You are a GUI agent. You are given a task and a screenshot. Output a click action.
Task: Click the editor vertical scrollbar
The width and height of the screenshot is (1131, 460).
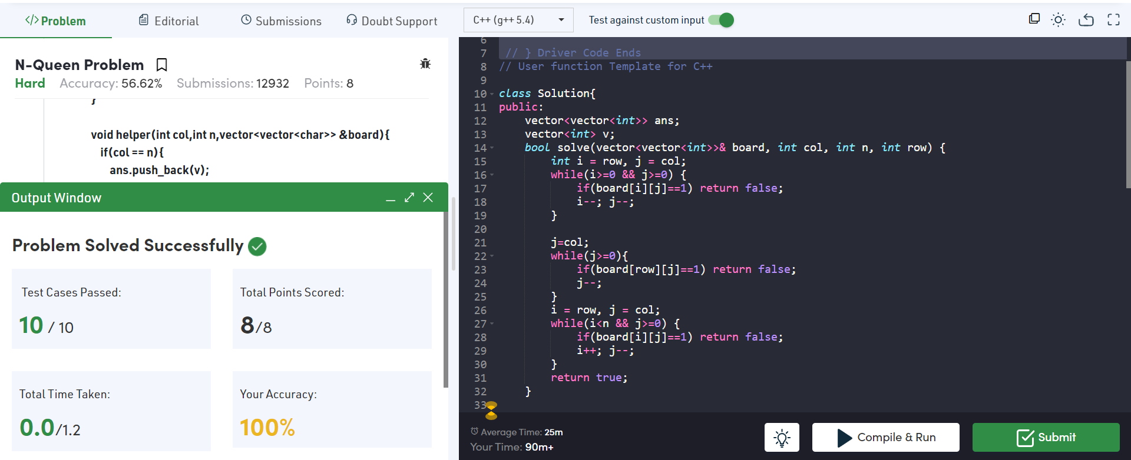pos(1128,124)
